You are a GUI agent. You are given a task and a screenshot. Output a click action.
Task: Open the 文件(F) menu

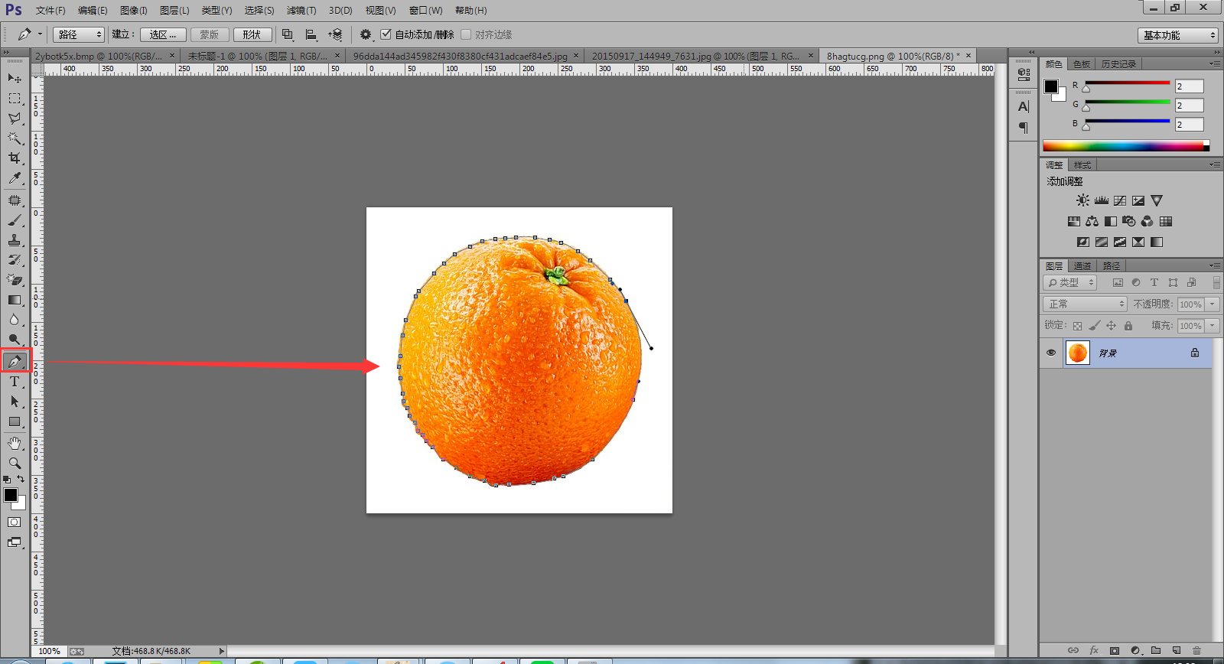[x=50, y=10]
